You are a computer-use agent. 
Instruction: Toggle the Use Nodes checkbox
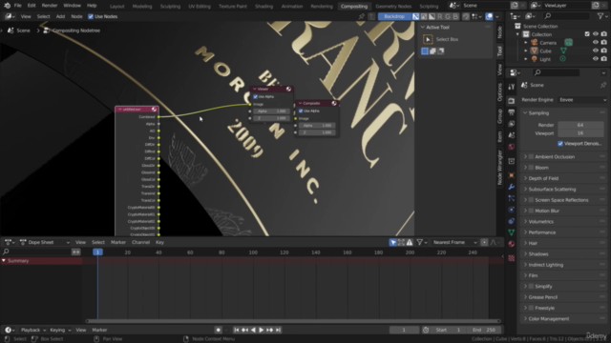(x=91, y=16)
